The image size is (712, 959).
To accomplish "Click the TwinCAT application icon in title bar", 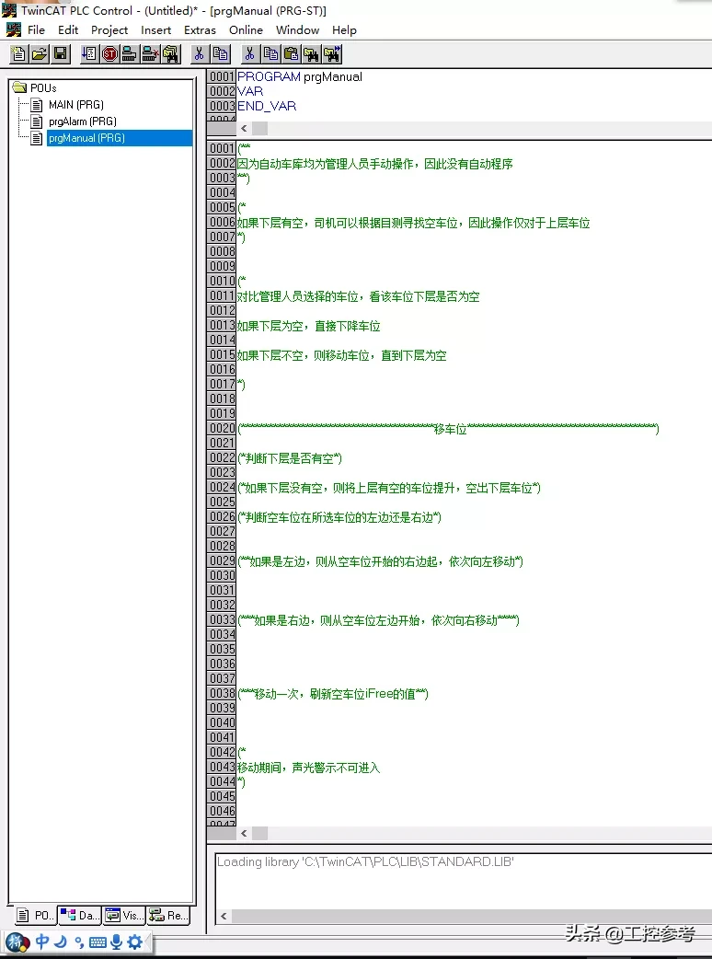I will pos(9,10).
